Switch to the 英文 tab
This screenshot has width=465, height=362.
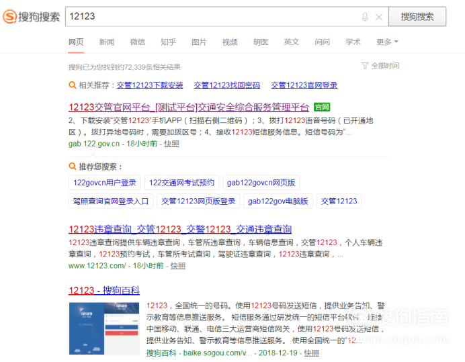(292, 42)
